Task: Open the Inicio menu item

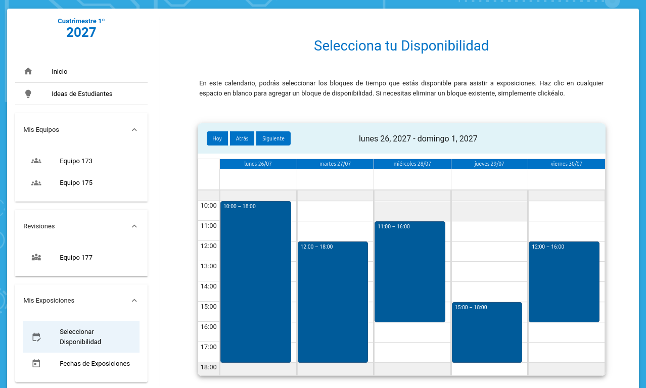Action: (59, 72)
